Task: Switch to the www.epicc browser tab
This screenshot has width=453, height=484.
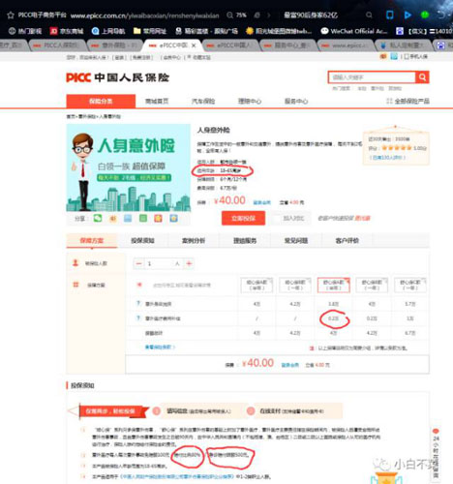Action: (x=346, y=45)
